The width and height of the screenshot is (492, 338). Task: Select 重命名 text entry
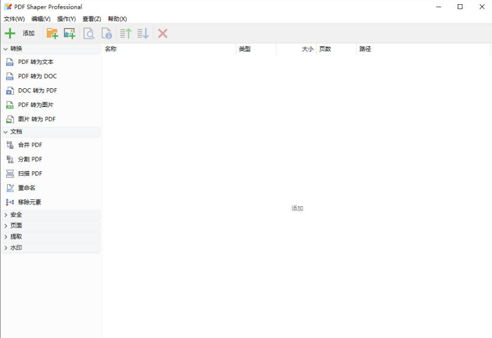(x=26, y=187)
